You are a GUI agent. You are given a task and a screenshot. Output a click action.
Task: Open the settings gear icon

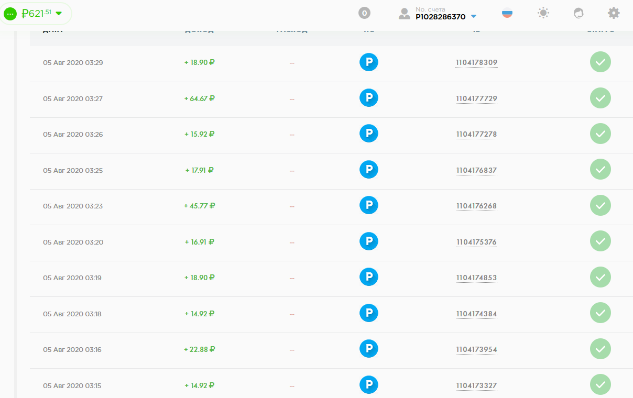[x=614, y=13]
